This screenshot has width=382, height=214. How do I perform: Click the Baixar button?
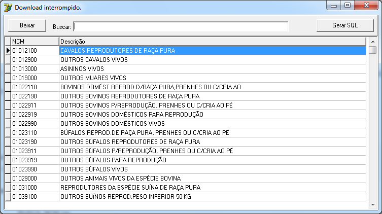coord(27,25)
